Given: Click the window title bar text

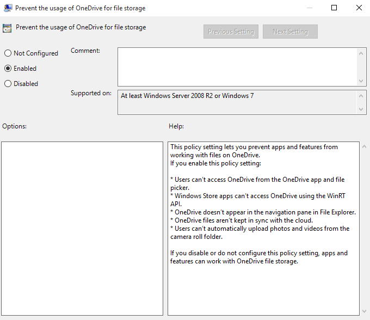Looking at the screenshot, I should (x=81, y=8).
